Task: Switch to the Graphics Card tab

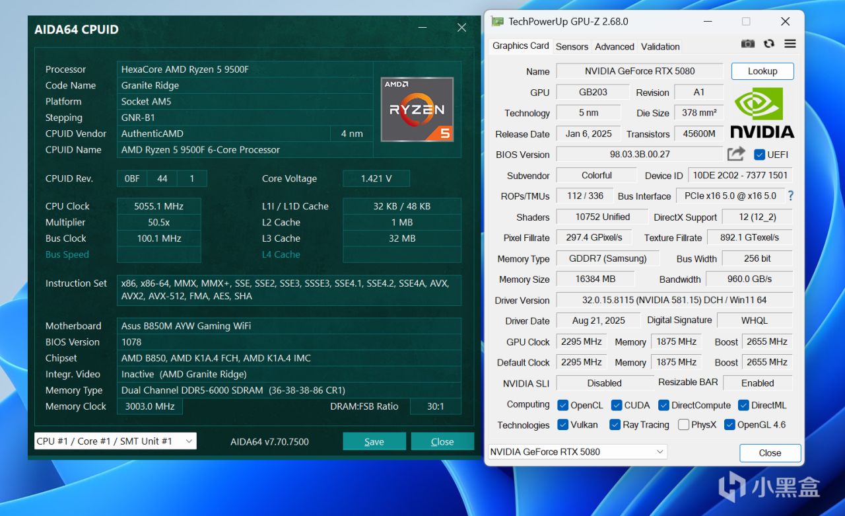Action: 520,46
